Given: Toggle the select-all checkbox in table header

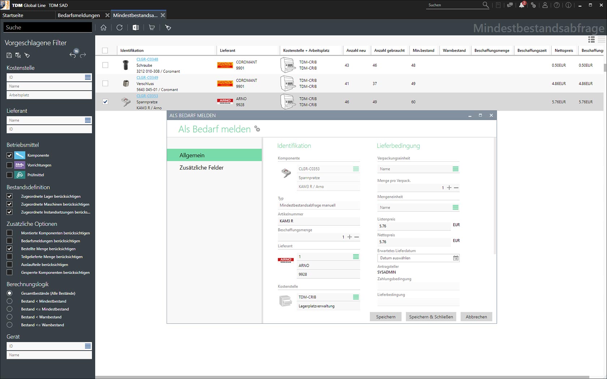Looking at the screenshot, I should (105, 51).
